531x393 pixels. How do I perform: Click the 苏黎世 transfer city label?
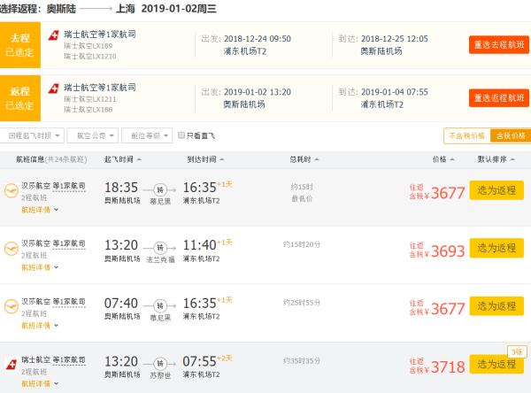(160, 375)
